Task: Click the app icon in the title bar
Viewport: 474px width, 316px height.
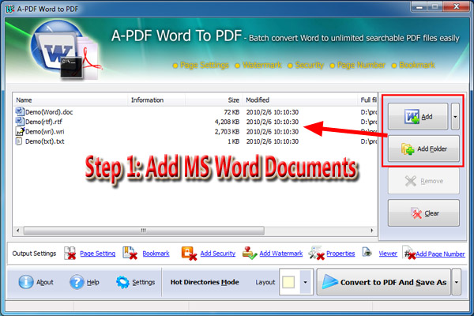Action: (9, 9)
